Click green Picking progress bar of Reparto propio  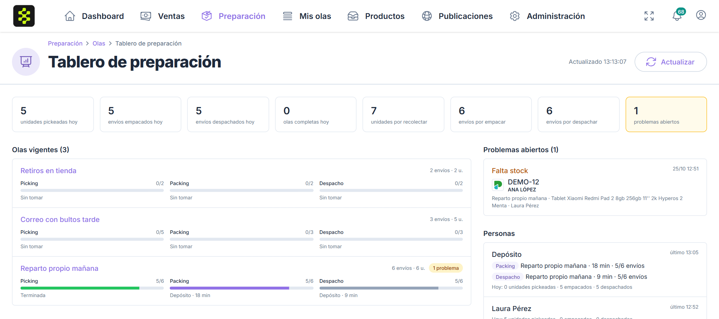pyautogui.click(x=92, y=288)
